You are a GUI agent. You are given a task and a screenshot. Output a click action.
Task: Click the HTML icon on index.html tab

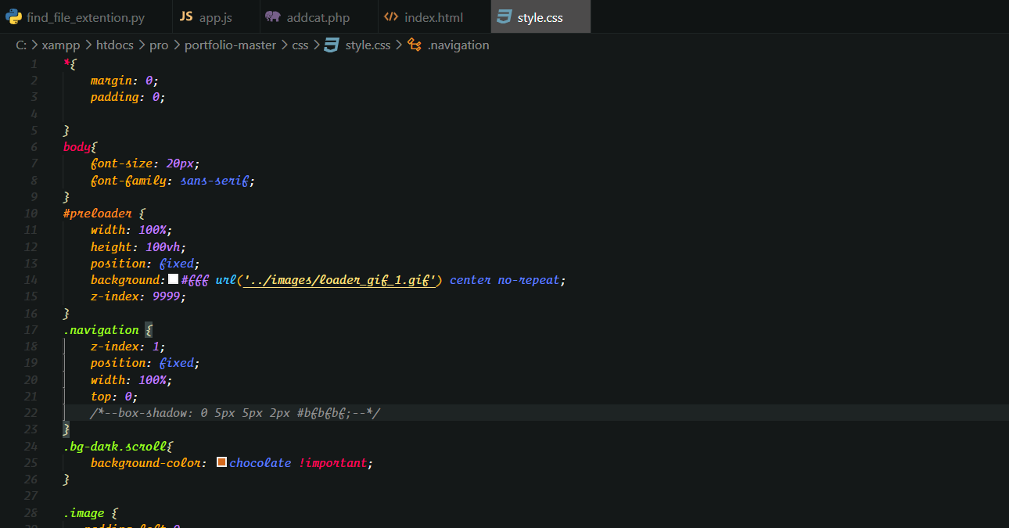point(391,17)
